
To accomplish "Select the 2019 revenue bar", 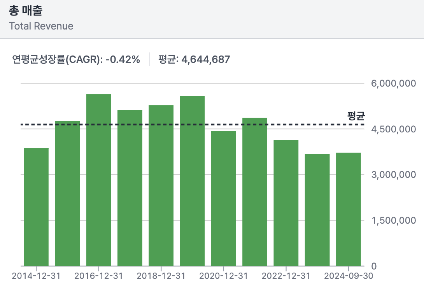I will click(x=192, y=181).
